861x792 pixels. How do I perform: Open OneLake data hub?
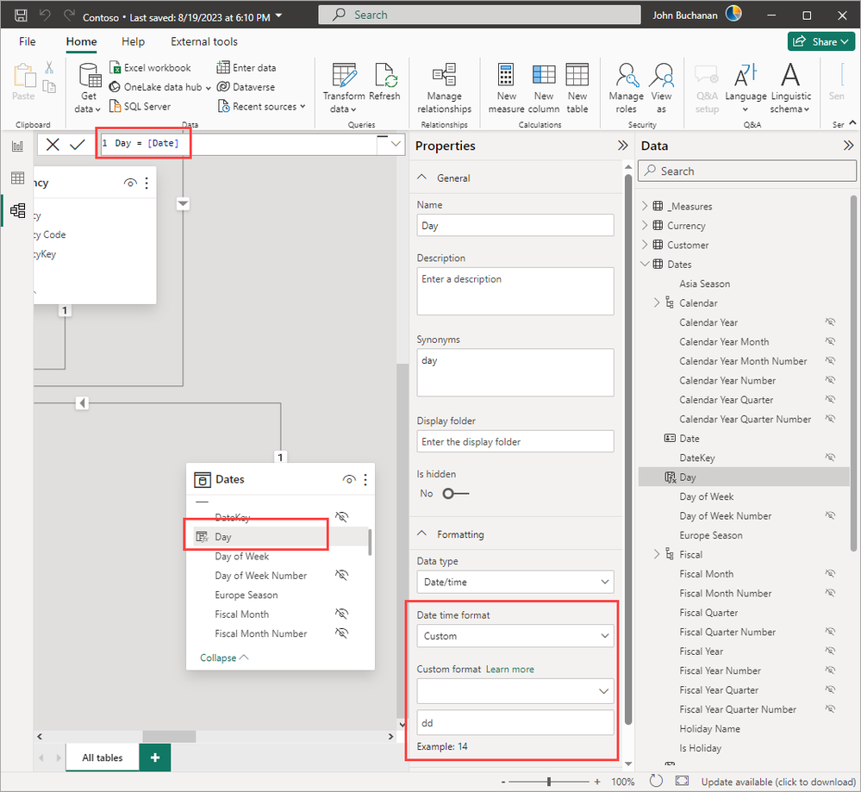[x=159, y=87]
